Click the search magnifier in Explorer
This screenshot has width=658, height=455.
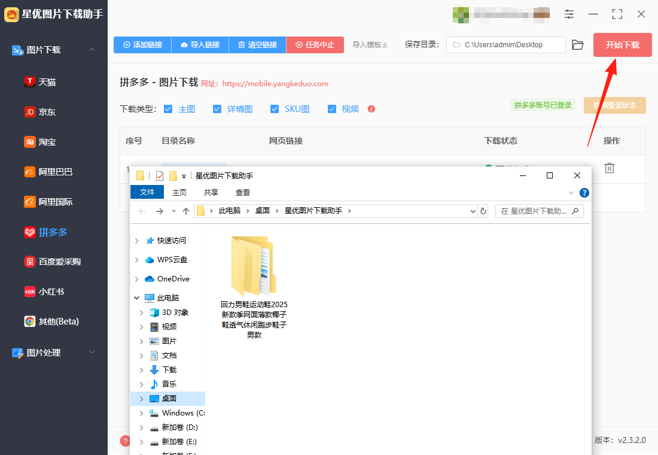click(x=575, y=211)
